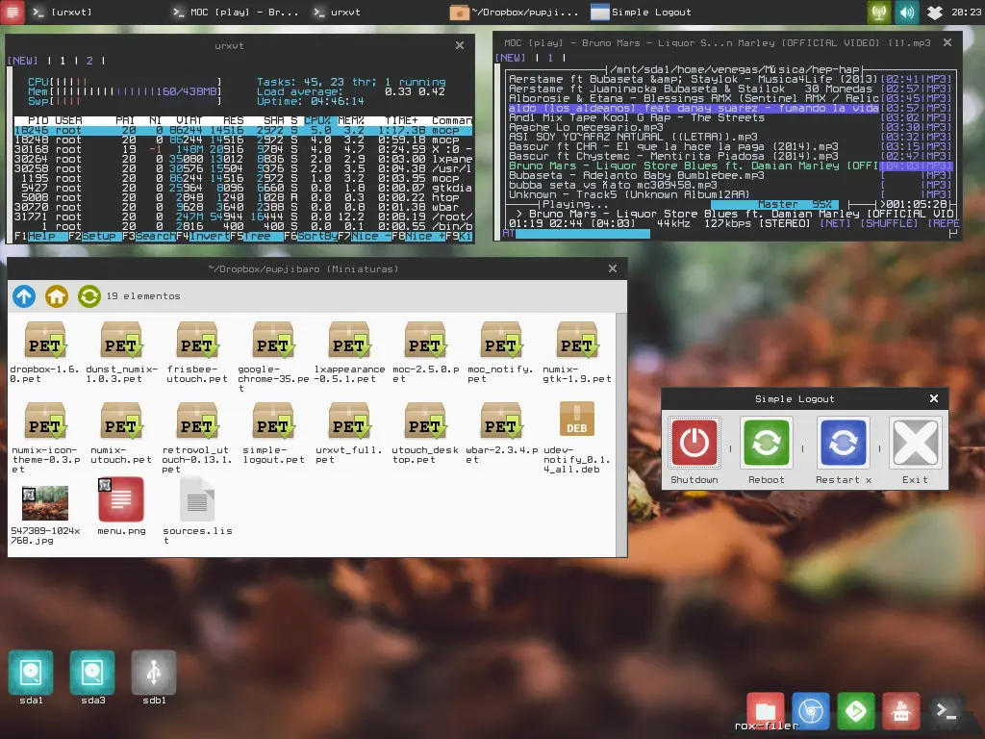Screen dimensions: 985x739
Task: Select wbar-2.3.4.pet package
Action: pyautogui.click(x=500, y=433)
